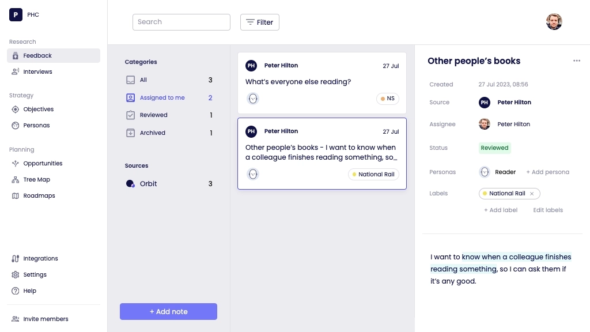The height and width of the screenshot is (332, 590).
Task: Remove the National Rail label
Action: click(x=532, y=194)
